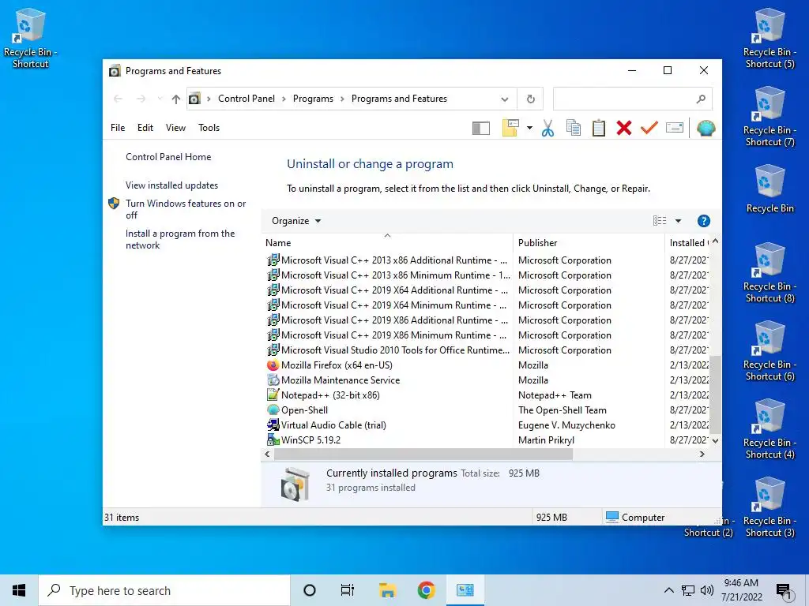The width and height of the screenshot is (809, 606).
Task: Click the change view list icon
Action: point(660,221)
